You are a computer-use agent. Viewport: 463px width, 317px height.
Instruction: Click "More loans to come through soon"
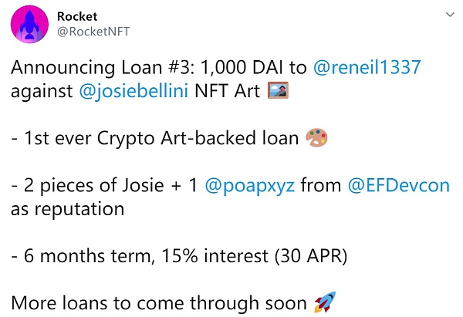(x=158, y=302)
